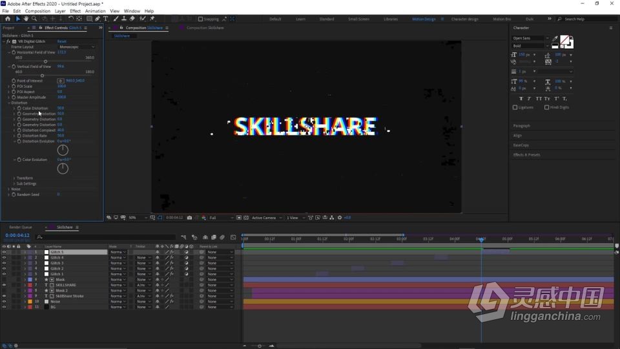This screenshot has height=349, width=620.
Task: Select the Eraser tool
Action: [132, 19]
